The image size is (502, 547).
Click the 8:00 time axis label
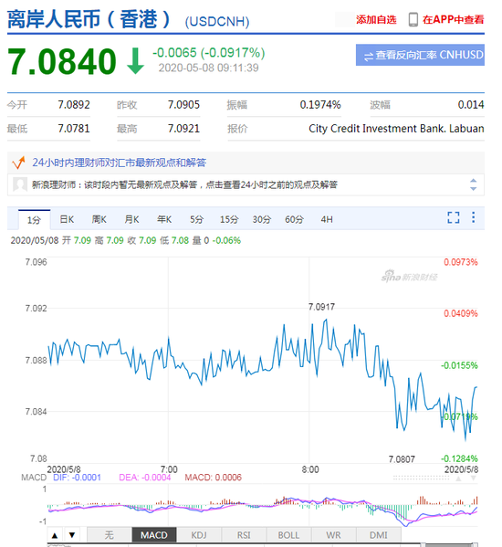(x=310, y=469)
